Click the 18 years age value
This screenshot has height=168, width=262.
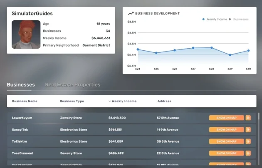[x=103, y=24]
